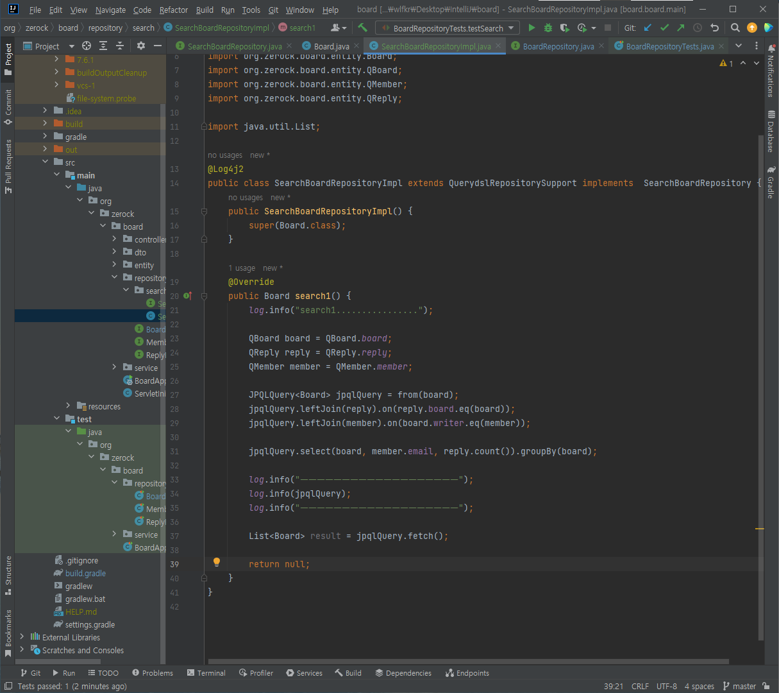Open the Endpoints tool window

tap(467, 673)
